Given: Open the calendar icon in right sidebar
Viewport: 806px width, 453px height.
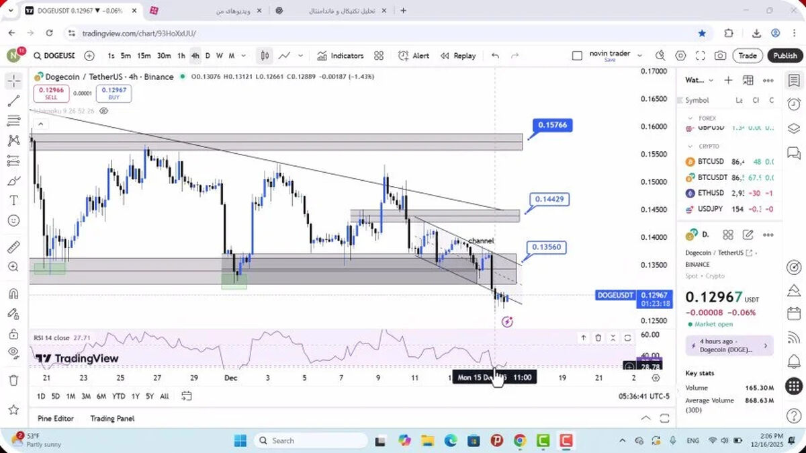Looking at the screenshot, I should coord(794,314).
